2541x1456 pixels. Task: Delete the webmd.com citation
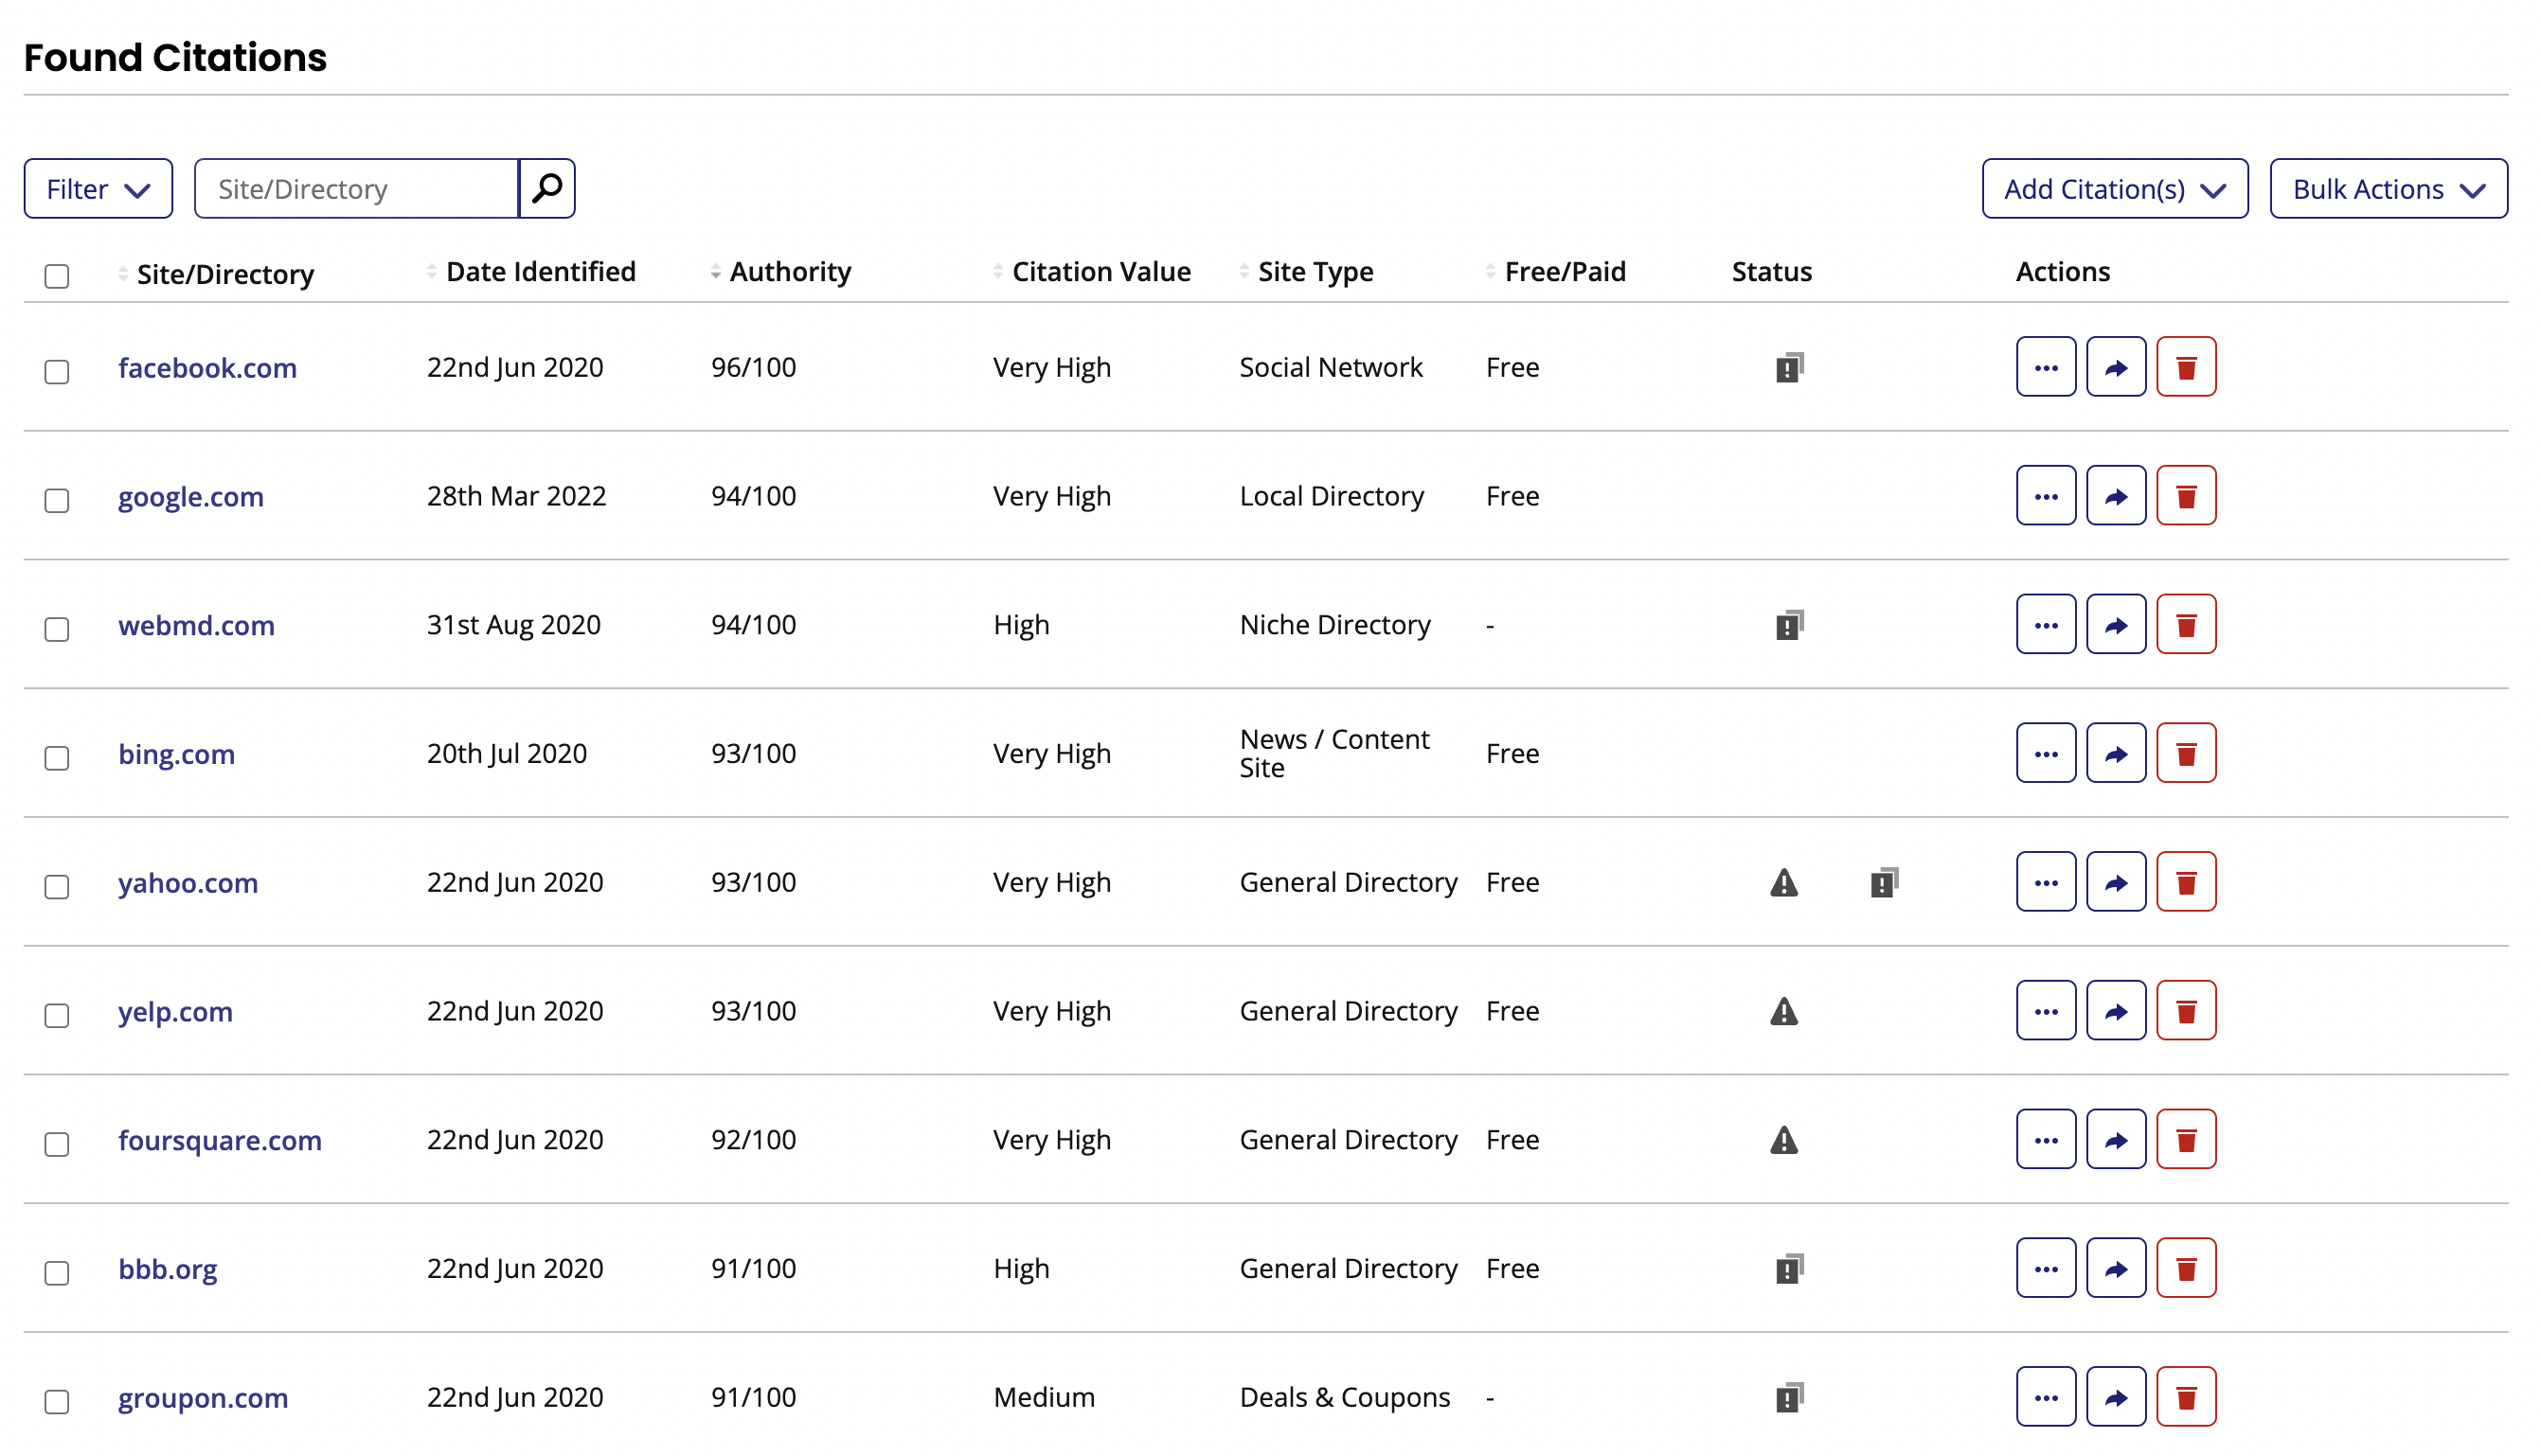2186,625
